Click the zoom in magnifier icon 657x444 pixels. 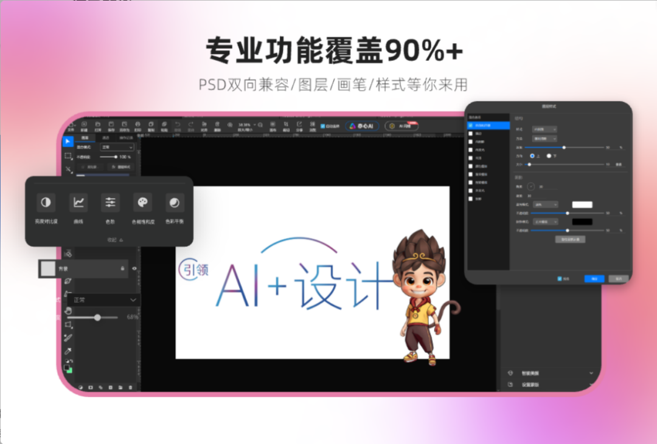click(230, 125)
